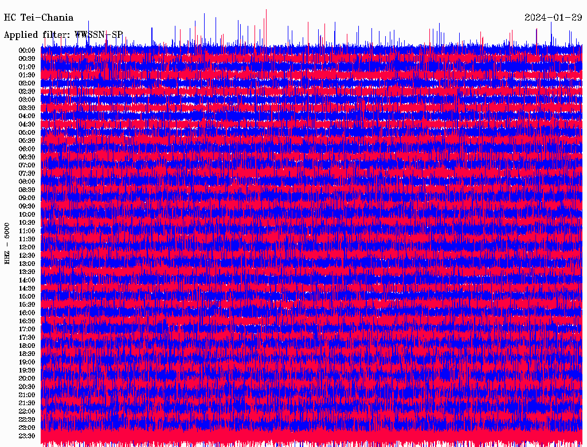Select the 21:00 time label
The image size is (587, 447).
pyautogui.click(x=27, y=395)
